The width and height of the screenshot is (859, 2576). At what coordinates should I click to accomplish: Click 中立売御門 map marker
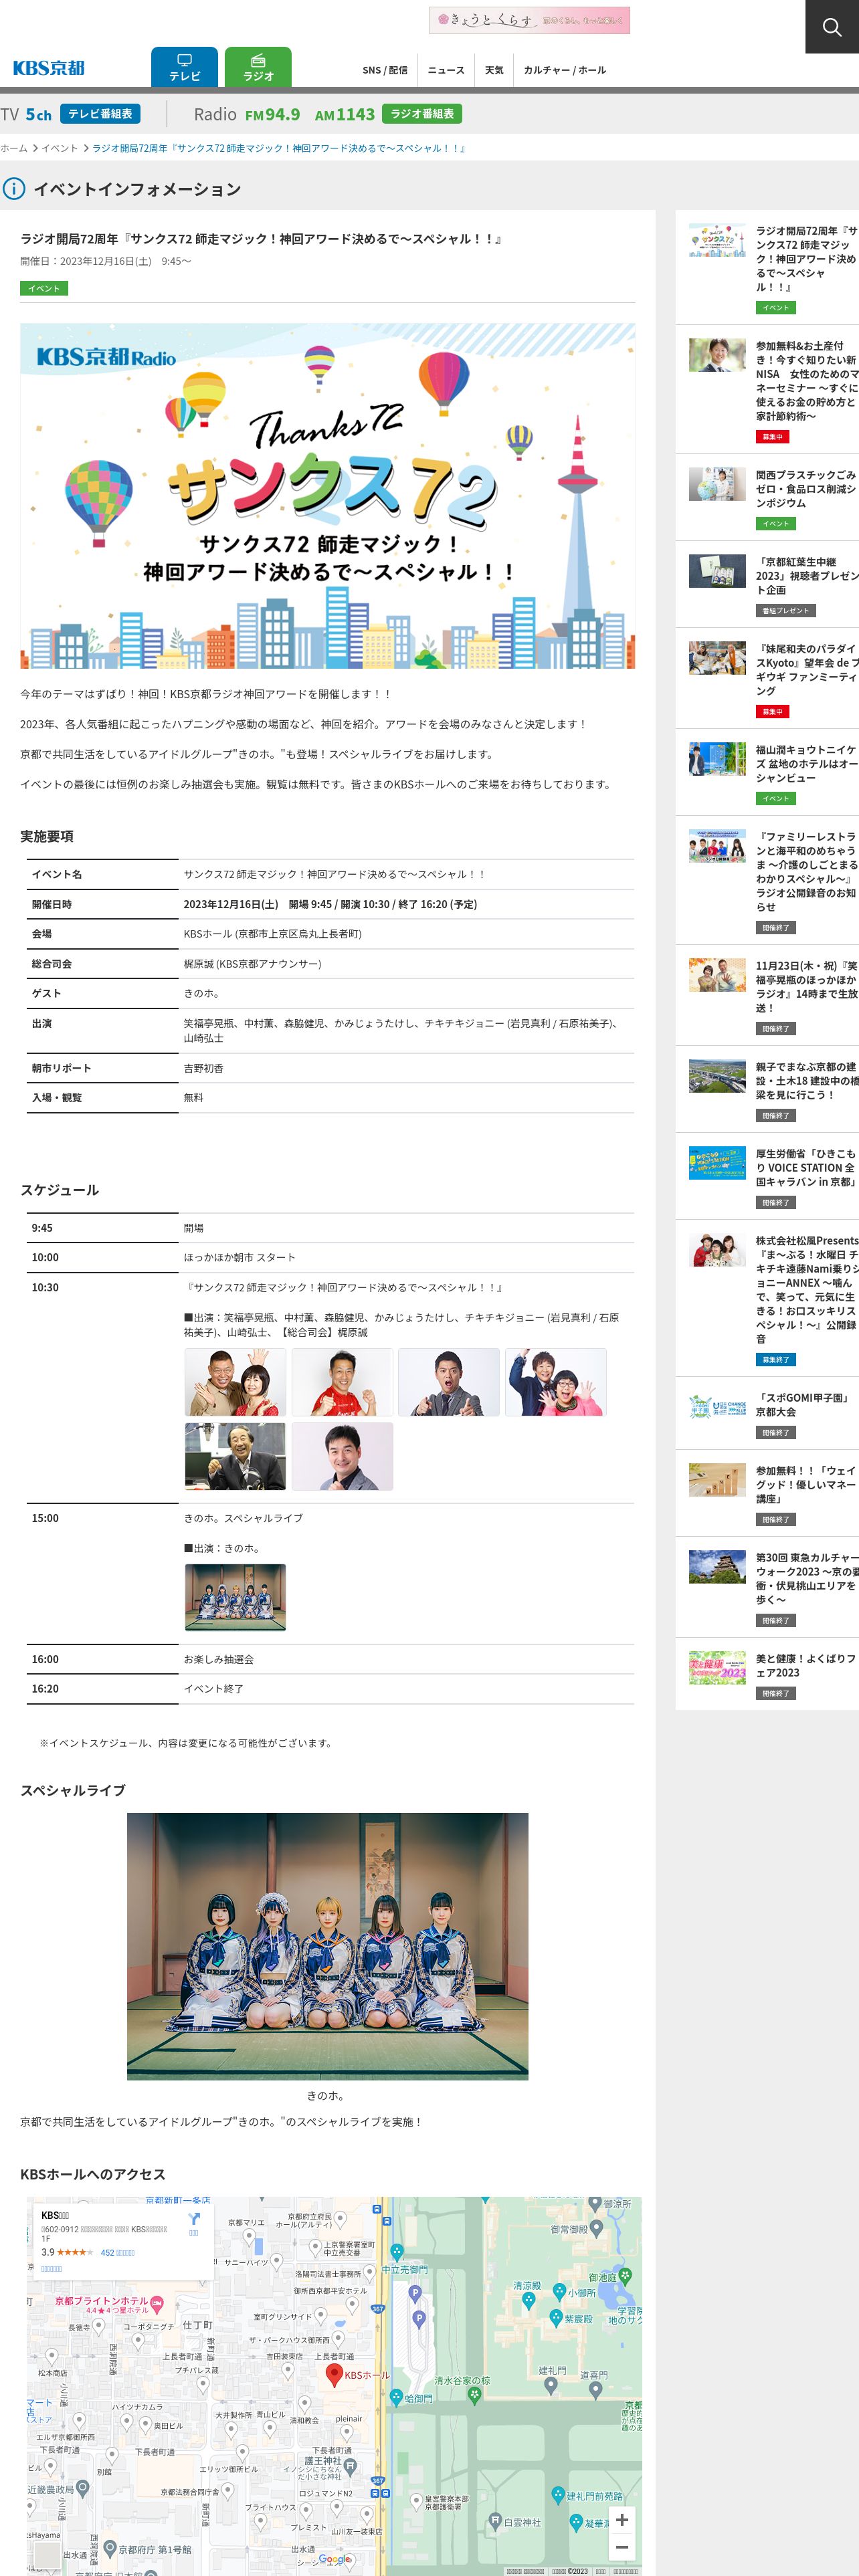[397, 2252]
